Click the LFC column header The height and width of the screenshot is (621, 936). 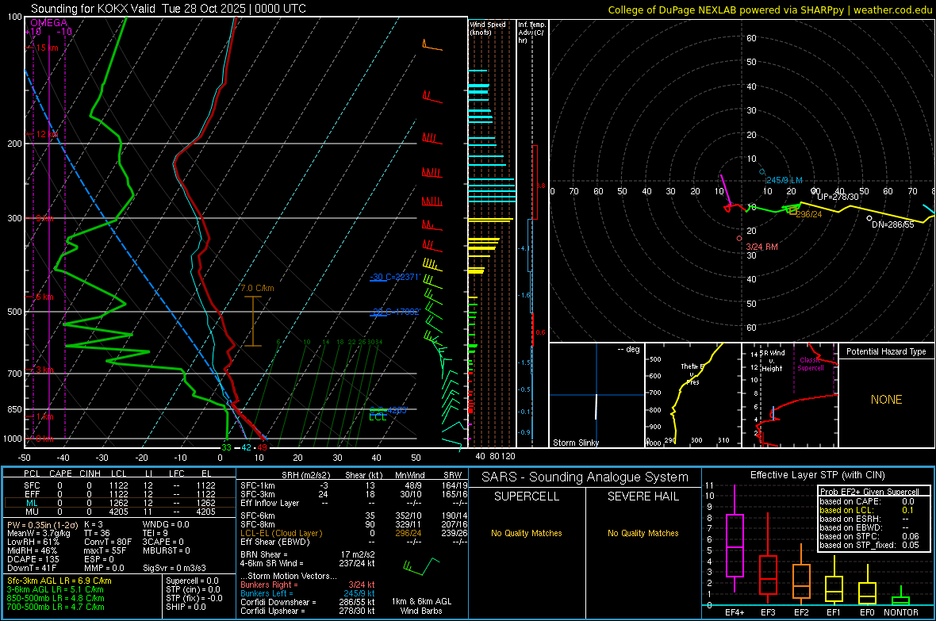(x=176, y=473)
